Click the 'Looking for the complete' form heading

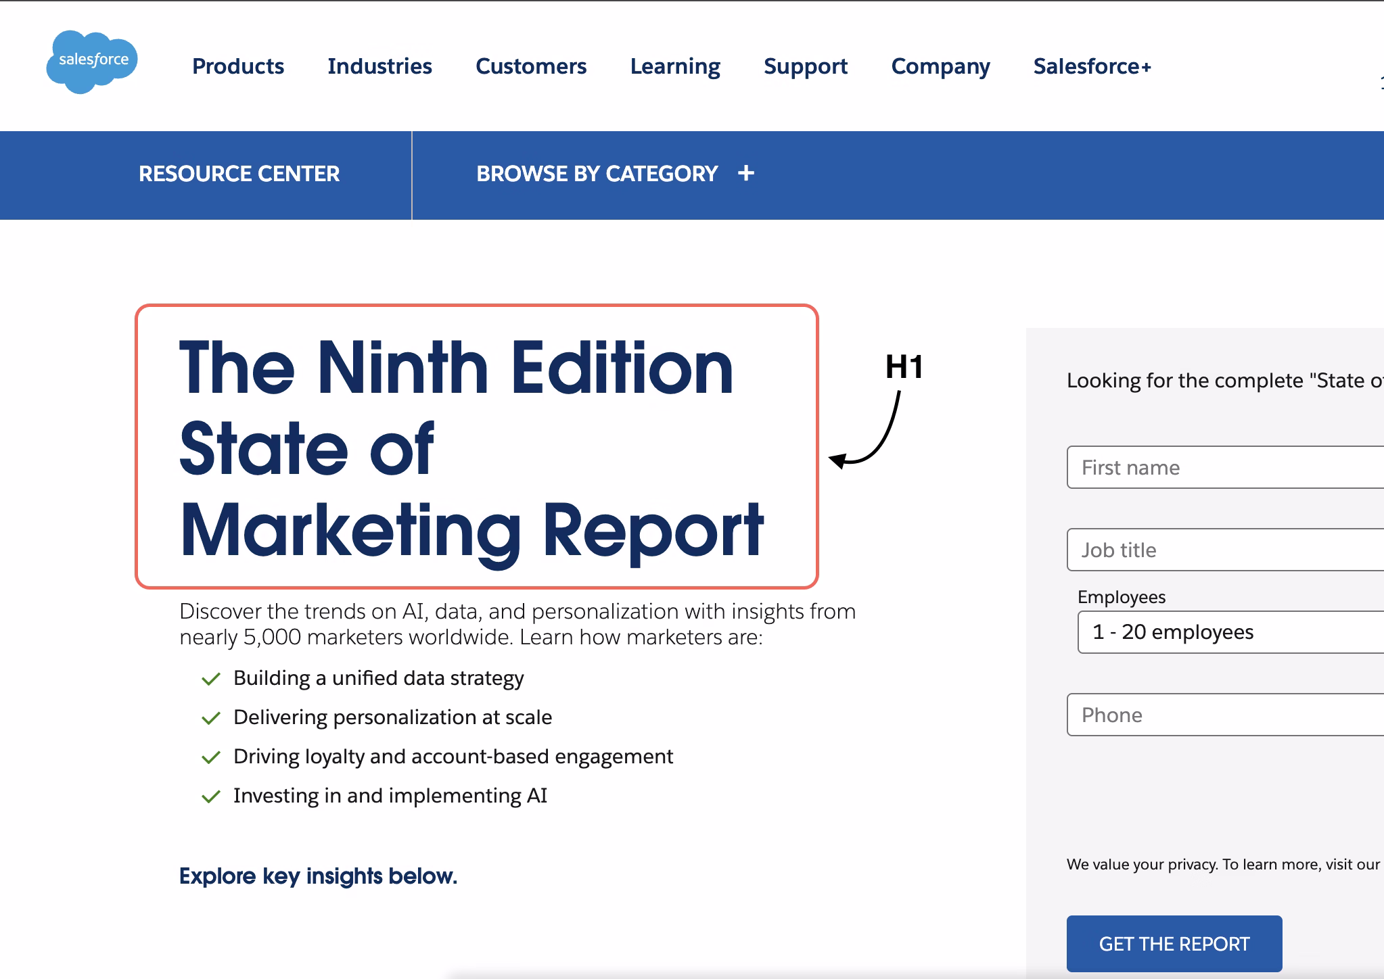pyautogui.click(x=1225, y=381)
